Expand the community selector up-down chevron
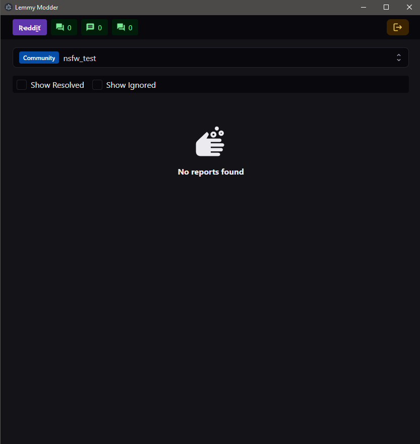 pyautogui.click(x=399, y=58)
